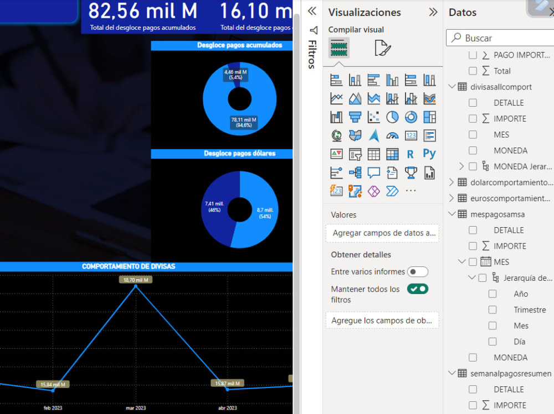Collapse the divisasallcomport table

click(452, 87)
